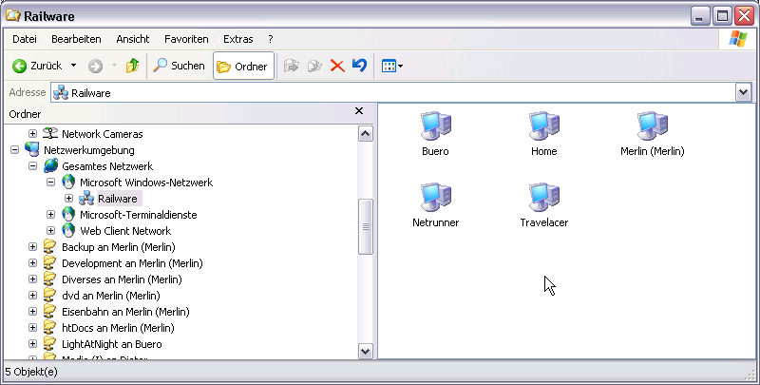Select htDocs an Merlin (Merlin) share

(118, 328)
